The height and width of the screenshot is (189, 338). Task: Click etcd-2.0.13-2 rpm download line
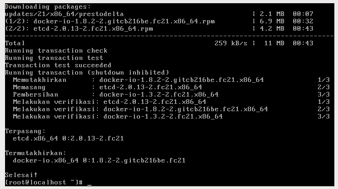coord(159,29)
